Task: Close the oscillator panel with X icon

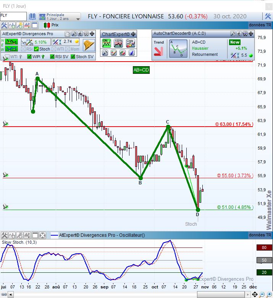Action: pos(43,236)
